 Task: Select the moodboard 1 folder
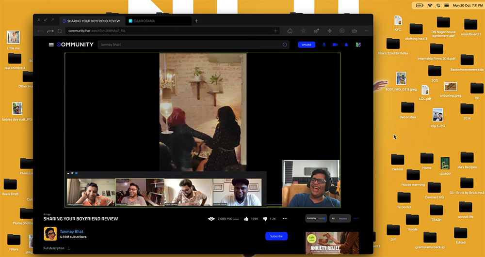(470, 27)
